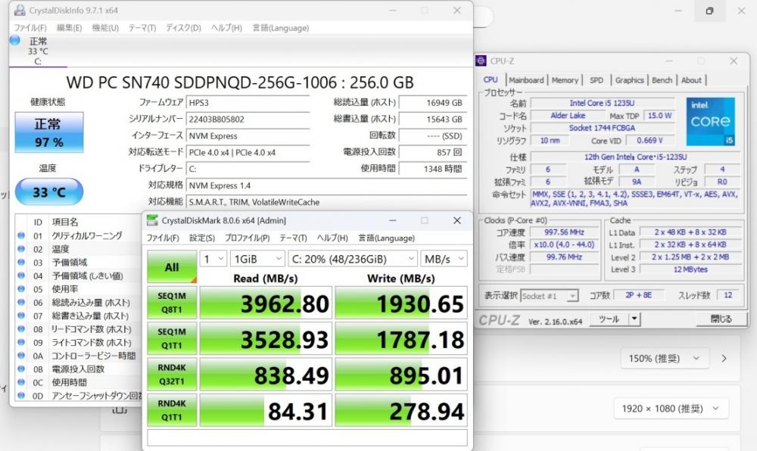The height and width of the screenshot is (451, 757).
Task: Open the 機能(U) menu in CrystalDiskInfo
Action: click(105, 28)
